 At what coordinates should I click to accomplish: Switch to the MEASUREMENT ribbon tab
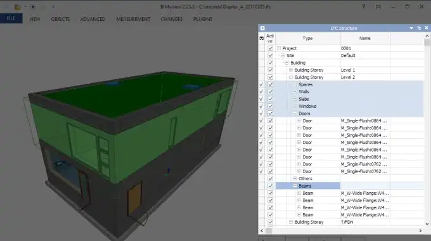coord(133,19)
